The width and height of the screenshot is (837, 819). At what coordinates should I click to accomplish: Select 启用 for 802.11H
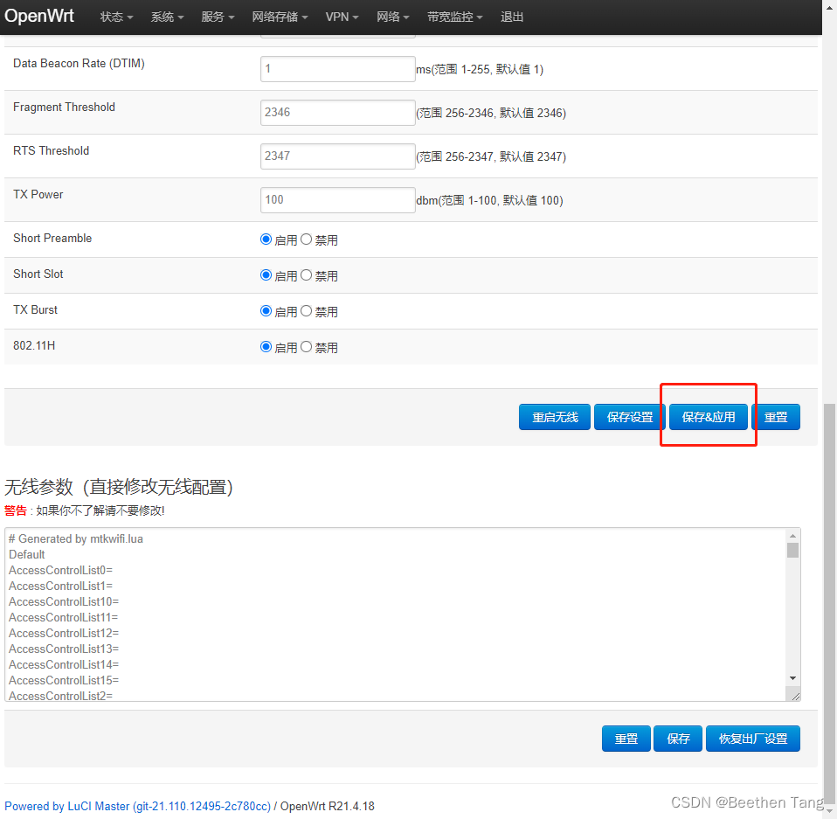tap(266, 346)
